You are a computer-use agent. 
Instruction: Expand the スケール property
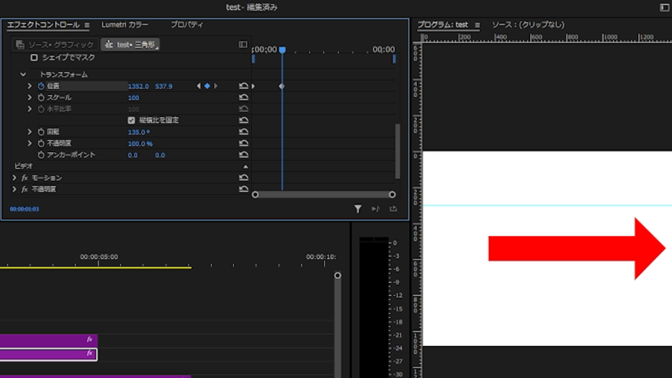point(30,98)
